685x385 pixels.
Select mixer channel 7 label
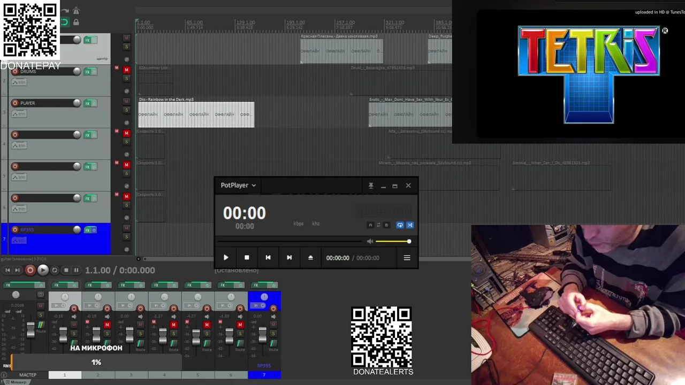(x=264, y=375)
